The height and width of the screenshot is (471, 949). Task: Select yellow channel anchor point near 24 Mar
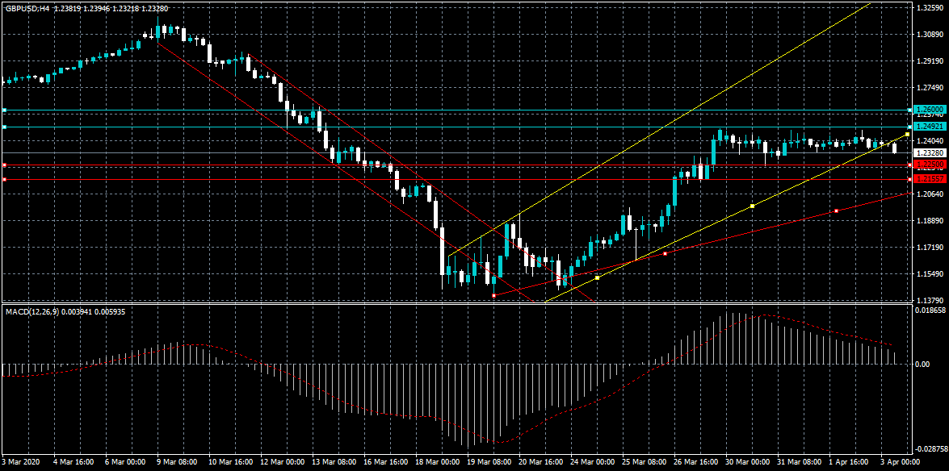tap(598, 278)
